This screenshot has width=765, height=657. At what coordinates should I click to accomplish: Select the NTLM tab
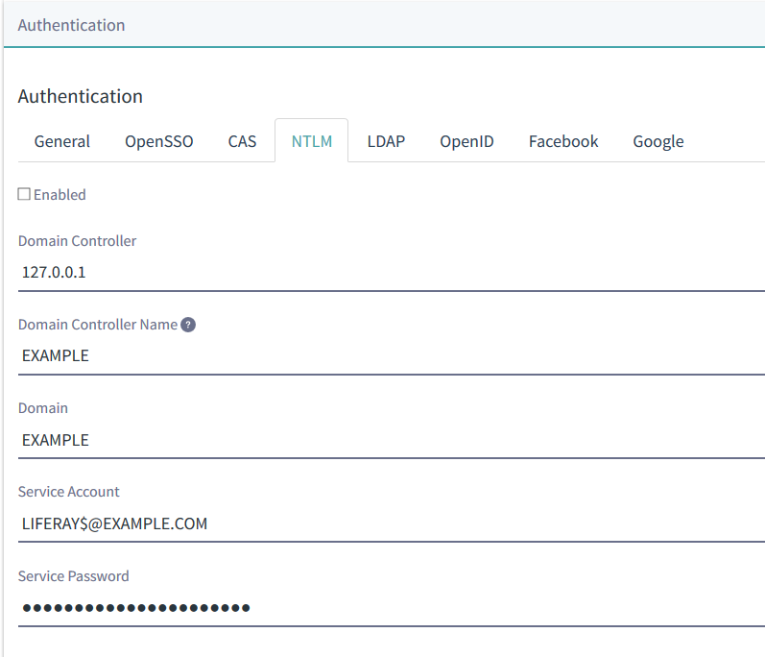coord(312,141)
